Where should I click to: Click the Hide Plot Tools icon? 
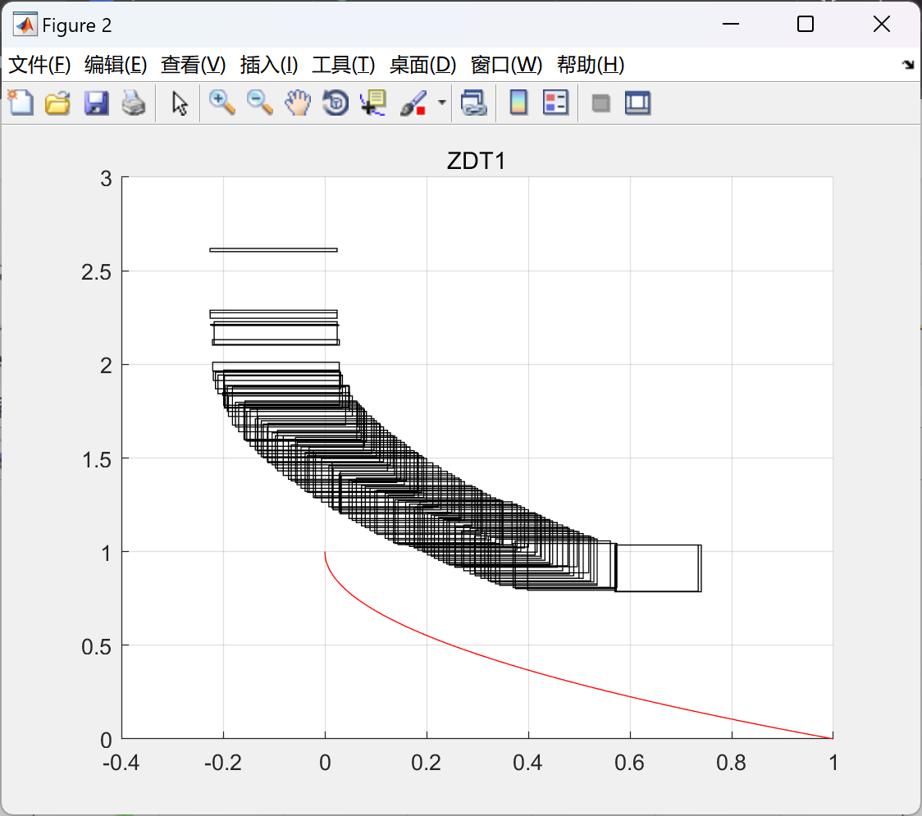600,103
